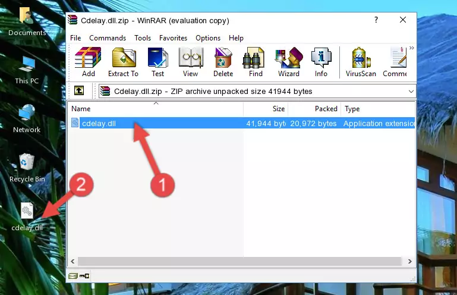
Task: Open the View file tool
Action: 191,62
